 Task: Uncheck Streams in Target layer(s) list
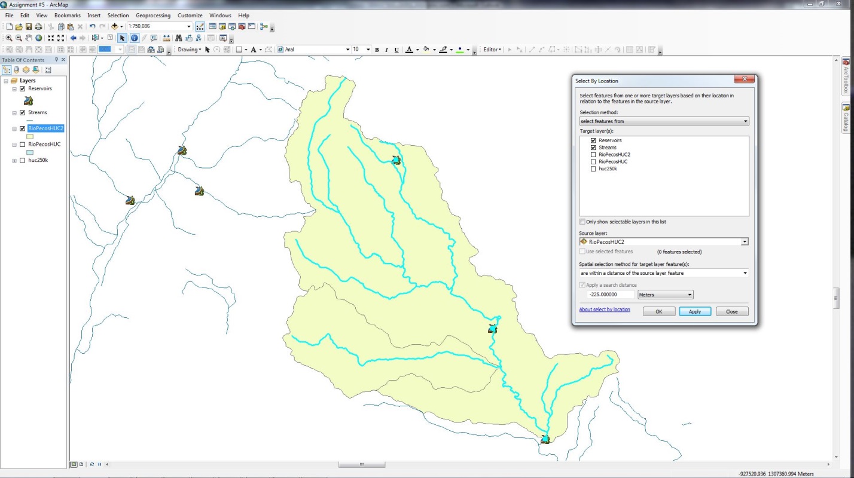click(x=593, y=148)
